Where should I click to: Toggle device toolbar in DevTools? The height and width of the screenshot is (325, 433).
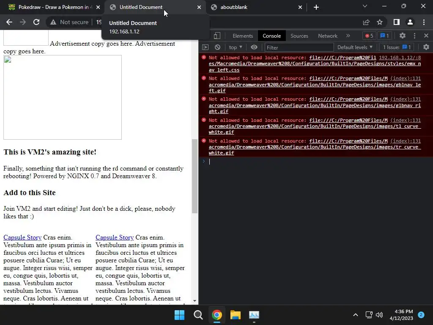pos(217,36)
